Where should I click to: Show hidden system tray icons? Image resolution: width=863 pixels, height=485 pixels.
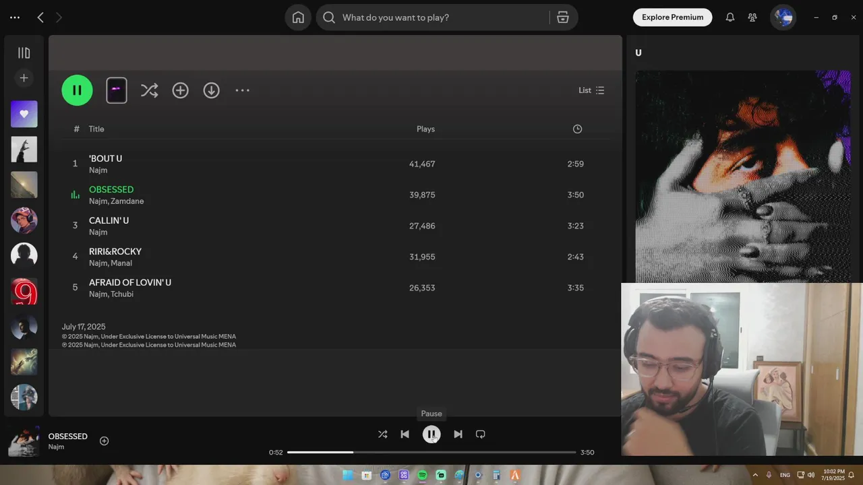(x=755, y=475)
